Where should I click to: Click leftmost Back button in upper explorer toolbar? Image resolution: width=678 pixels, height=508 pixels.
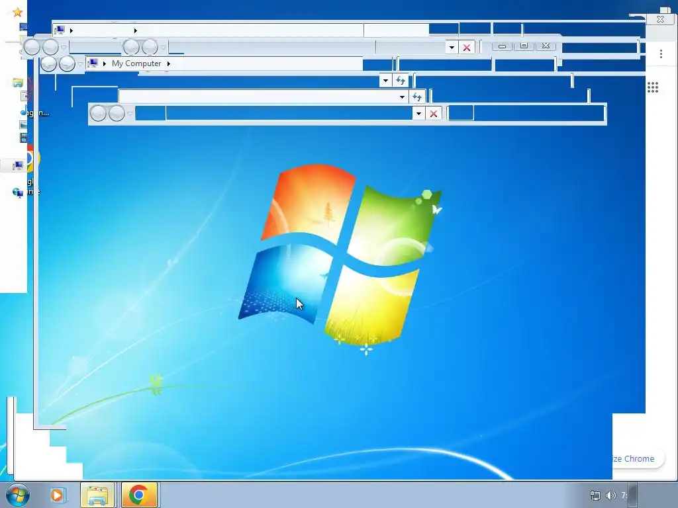click(x=32, y=47)
